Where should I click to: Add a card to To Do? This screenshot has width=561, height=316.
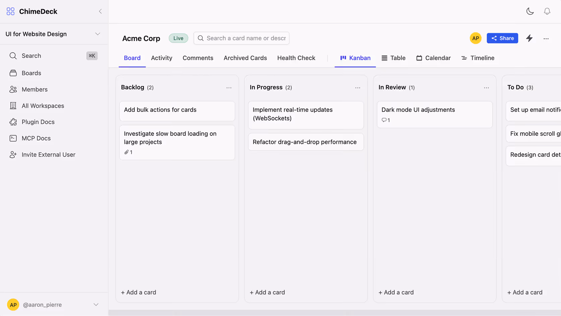point(525,292)
